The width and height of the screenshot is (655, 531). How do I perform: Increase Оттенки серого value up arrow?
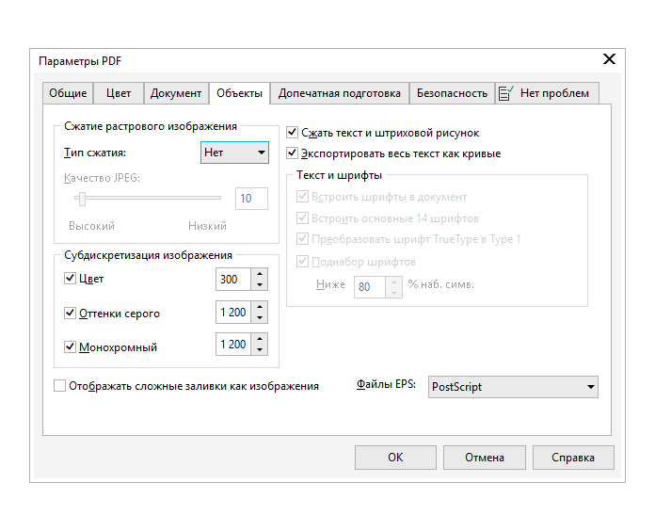(261, 307)
